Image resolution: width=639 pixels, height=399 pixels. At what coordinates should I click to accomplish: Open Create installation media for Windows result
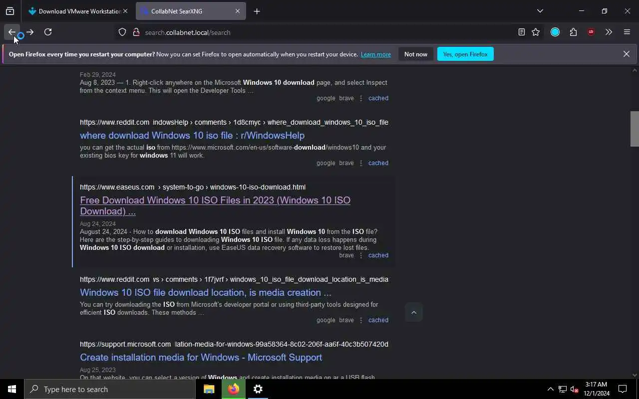201,357
